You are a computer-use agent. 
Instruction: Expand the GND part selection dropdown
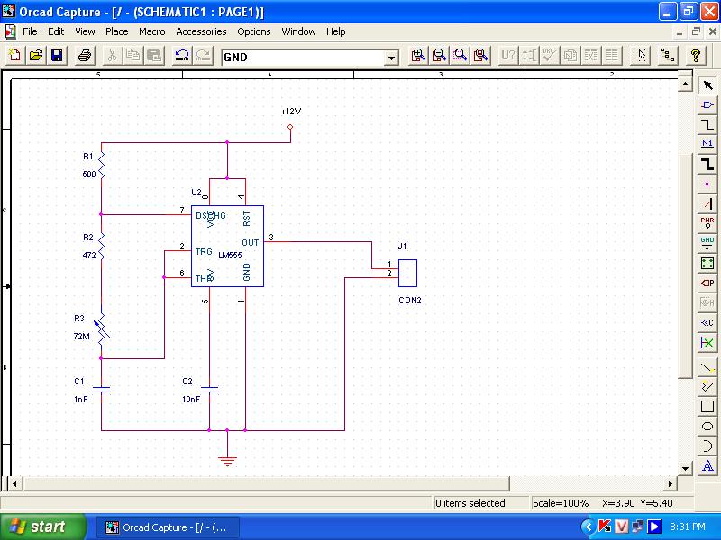click(x=391, y=58)
